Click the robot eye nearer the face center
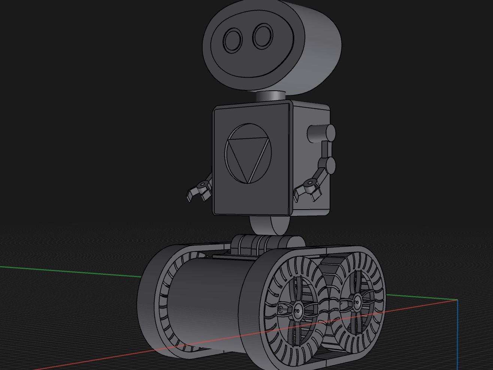This screenshot has height=370, width=493. 263,36
